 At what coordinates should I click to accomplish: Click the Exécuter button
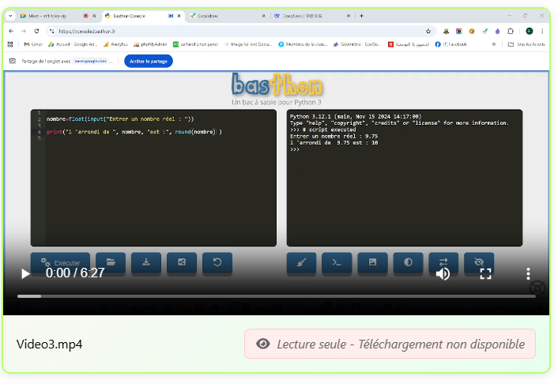click(x=60, y=263)
